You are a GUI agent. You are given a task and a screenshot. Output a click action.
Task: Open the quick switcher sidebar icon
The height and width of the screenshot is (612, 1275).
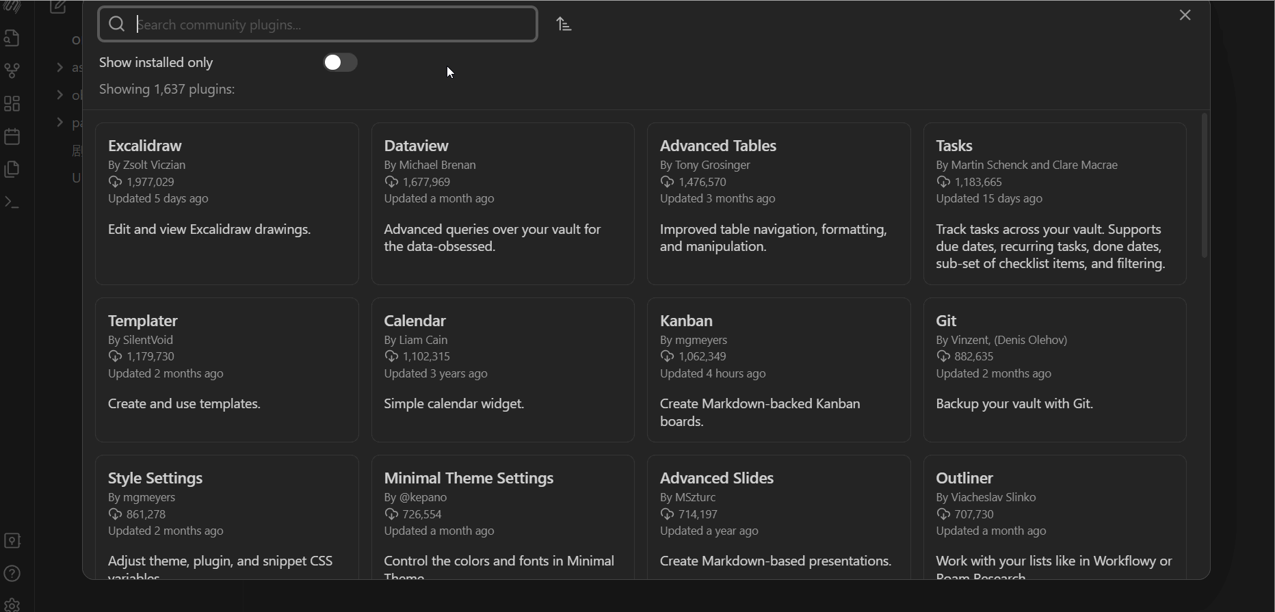(12, 38)
